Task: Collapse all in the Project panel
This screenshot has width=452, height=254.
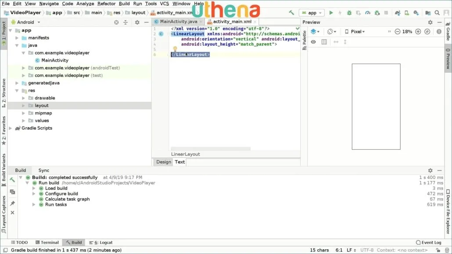Action: click(126, 22)
